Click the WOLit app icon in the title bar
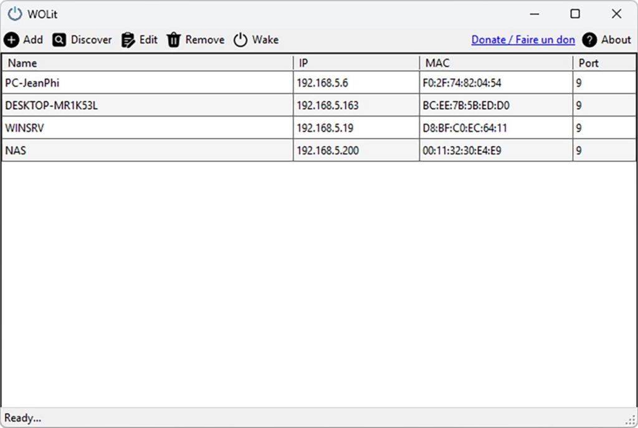 [x=15, y=14]
